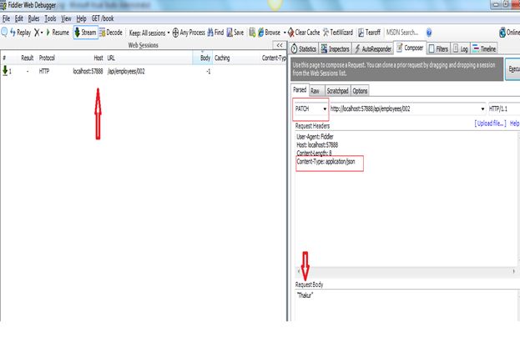The height and width of the screenshot is (348, 520).
Task: Click inside the Request Body text area
Action: (406, 305)
